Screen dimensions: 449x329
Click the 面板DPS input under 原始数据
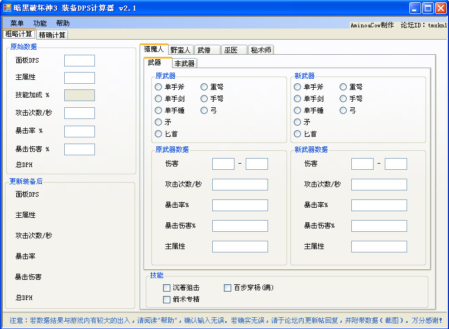[x=79, y=61]
